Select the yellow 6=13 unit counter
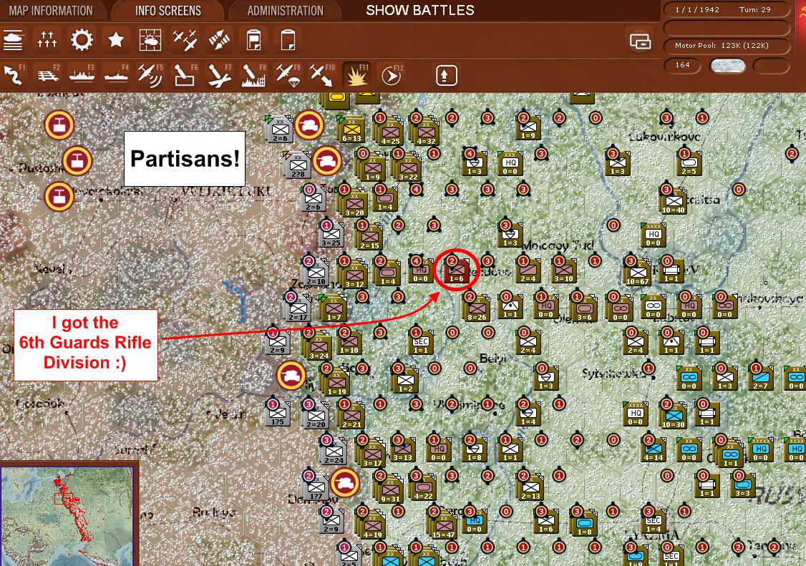 tap(351, 130)
